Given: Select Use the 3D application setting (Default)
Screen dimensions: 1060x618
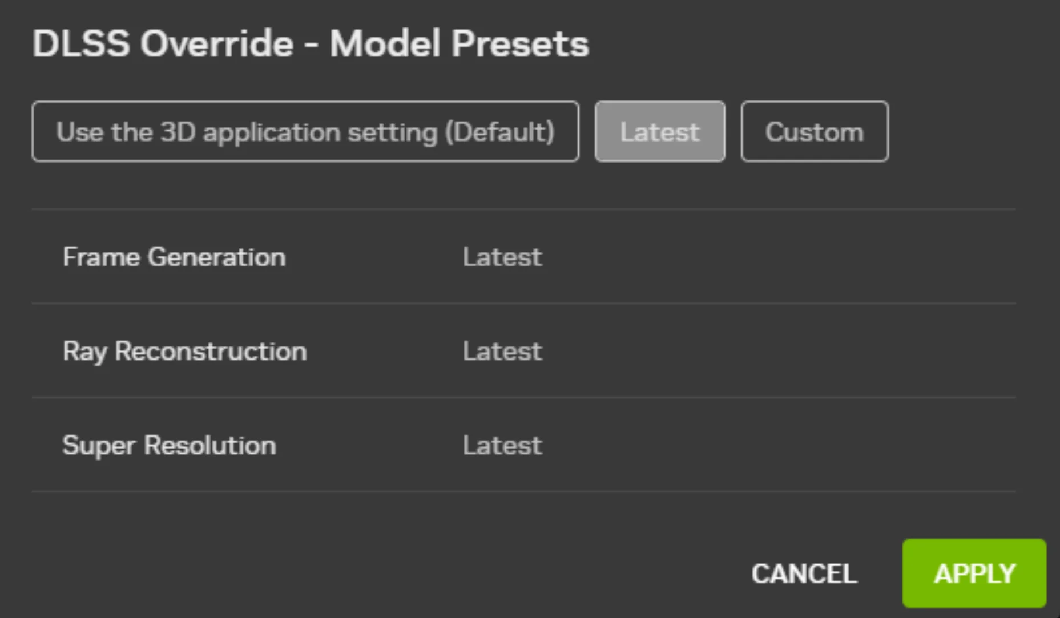Looking at the screenshot, I should (x=305, y=132).
